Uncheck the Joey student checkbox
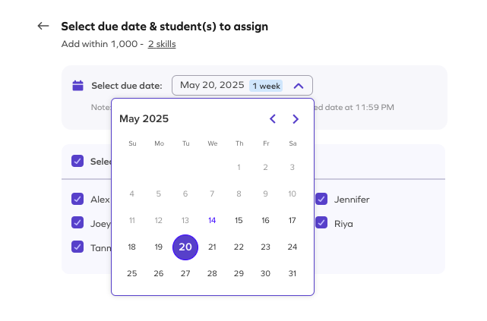 point(77,222)
